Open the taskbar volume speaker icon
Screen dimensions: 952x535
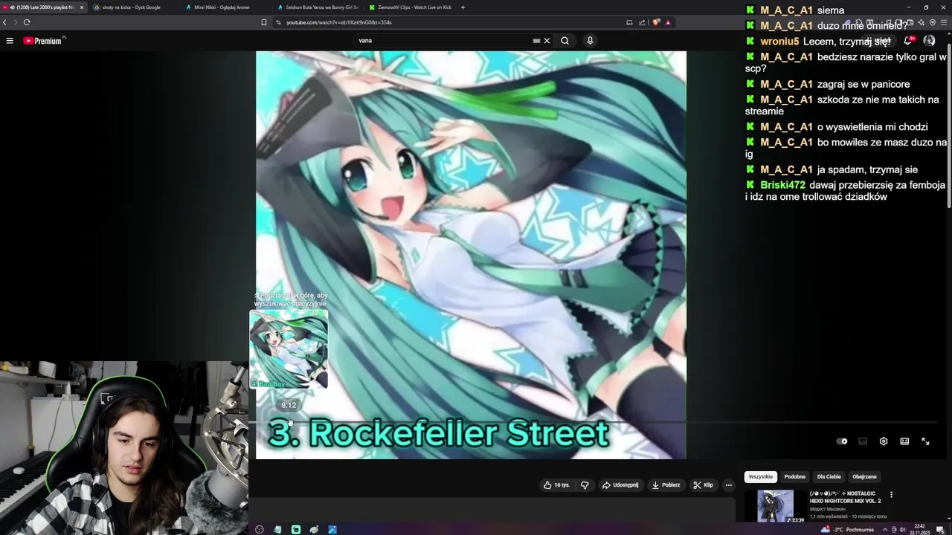[903, 530]
